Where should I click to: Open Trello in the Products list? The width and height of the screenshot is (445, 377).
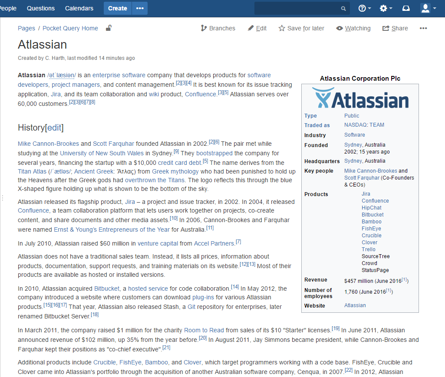[369, 249]
